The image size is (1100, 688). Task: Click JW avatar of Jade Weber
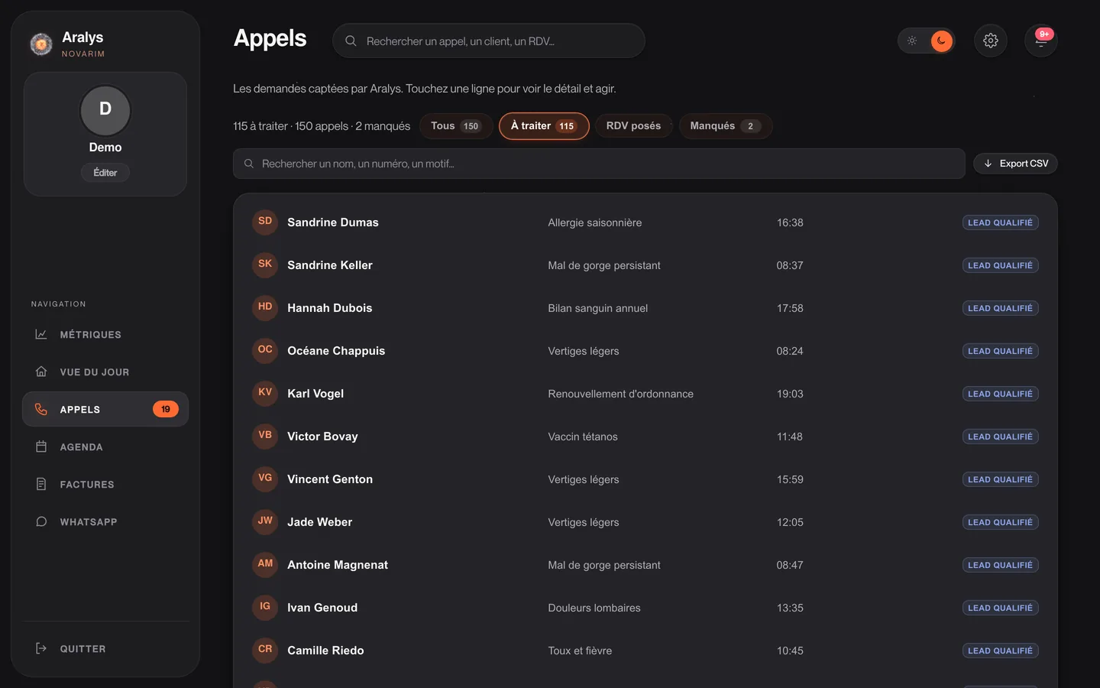pyautogui.click(x=265, y=521)
